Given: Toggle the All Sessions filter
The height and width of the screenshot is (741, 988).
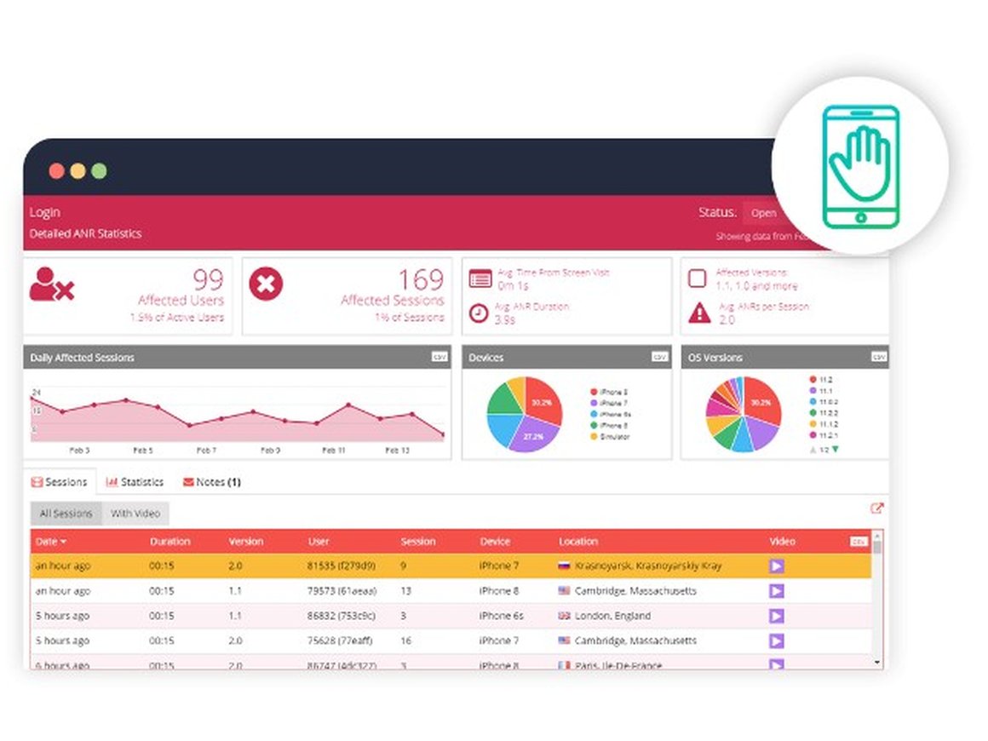Looking at the screenshot, I should coord(66,514).
